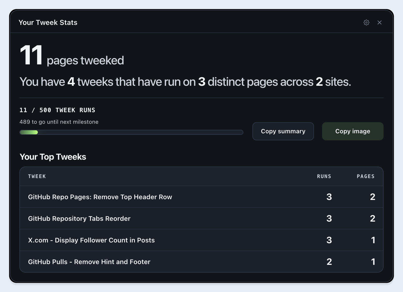This screenshot has width=403, height=292.
Task: Click the large '11 pages tweeked' headline
Action: tap(72, 56)
